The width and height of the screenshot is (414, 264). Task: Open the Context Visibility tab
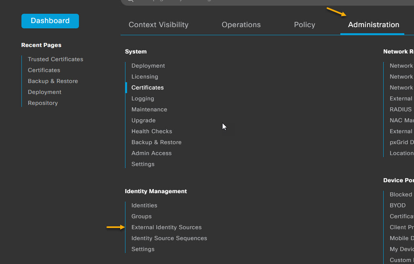click(x=158, y=25)
